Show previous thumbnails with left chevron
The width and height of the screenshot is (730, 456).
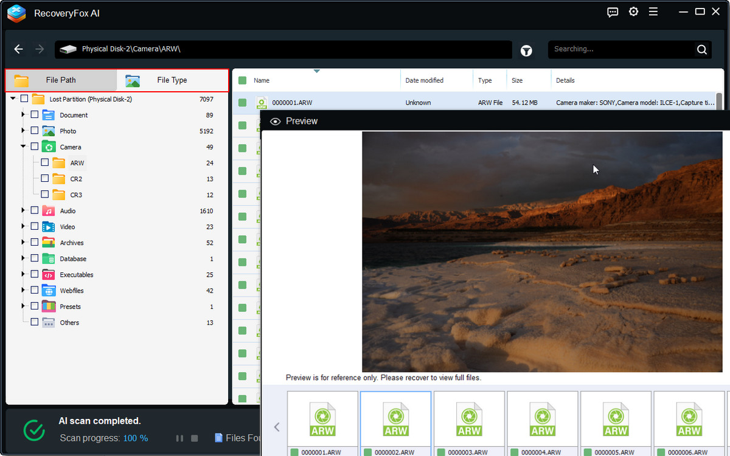tap(277, 427)
